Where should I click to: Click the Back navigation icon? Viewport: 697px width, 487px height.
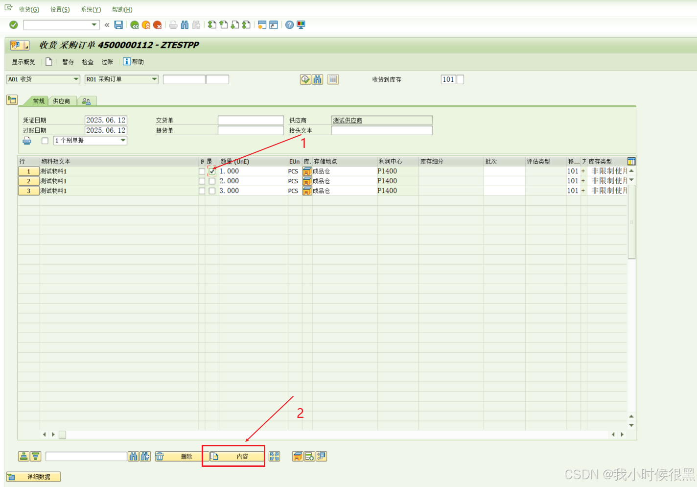tap(135, 24)
